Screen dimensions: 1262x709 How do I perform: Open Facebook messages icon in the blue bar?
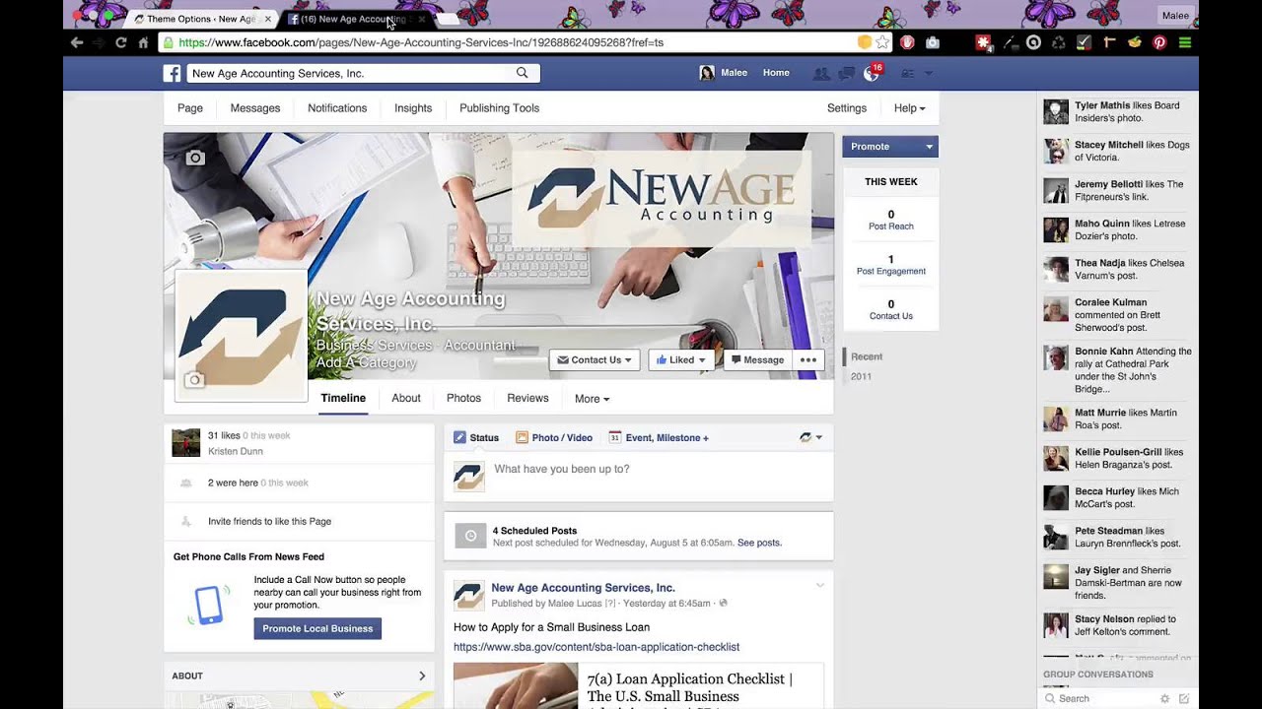pos(846,73)
